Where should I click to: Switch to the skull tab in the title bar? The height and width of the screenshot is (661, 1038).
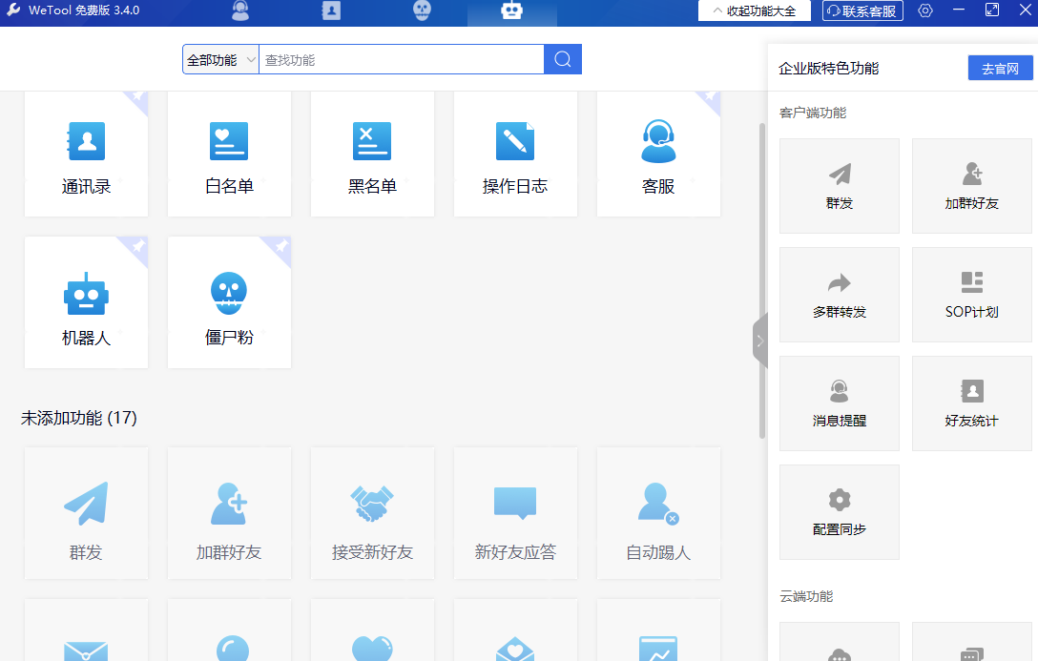point(422,11)
